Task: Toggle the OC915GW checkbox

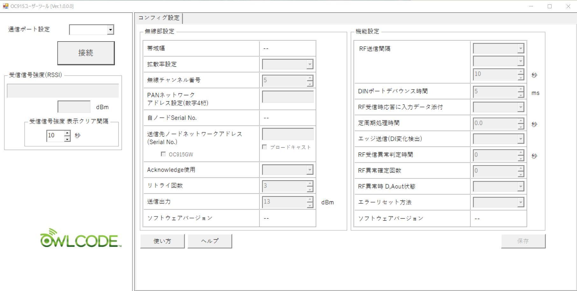Action: click(163, 154)
